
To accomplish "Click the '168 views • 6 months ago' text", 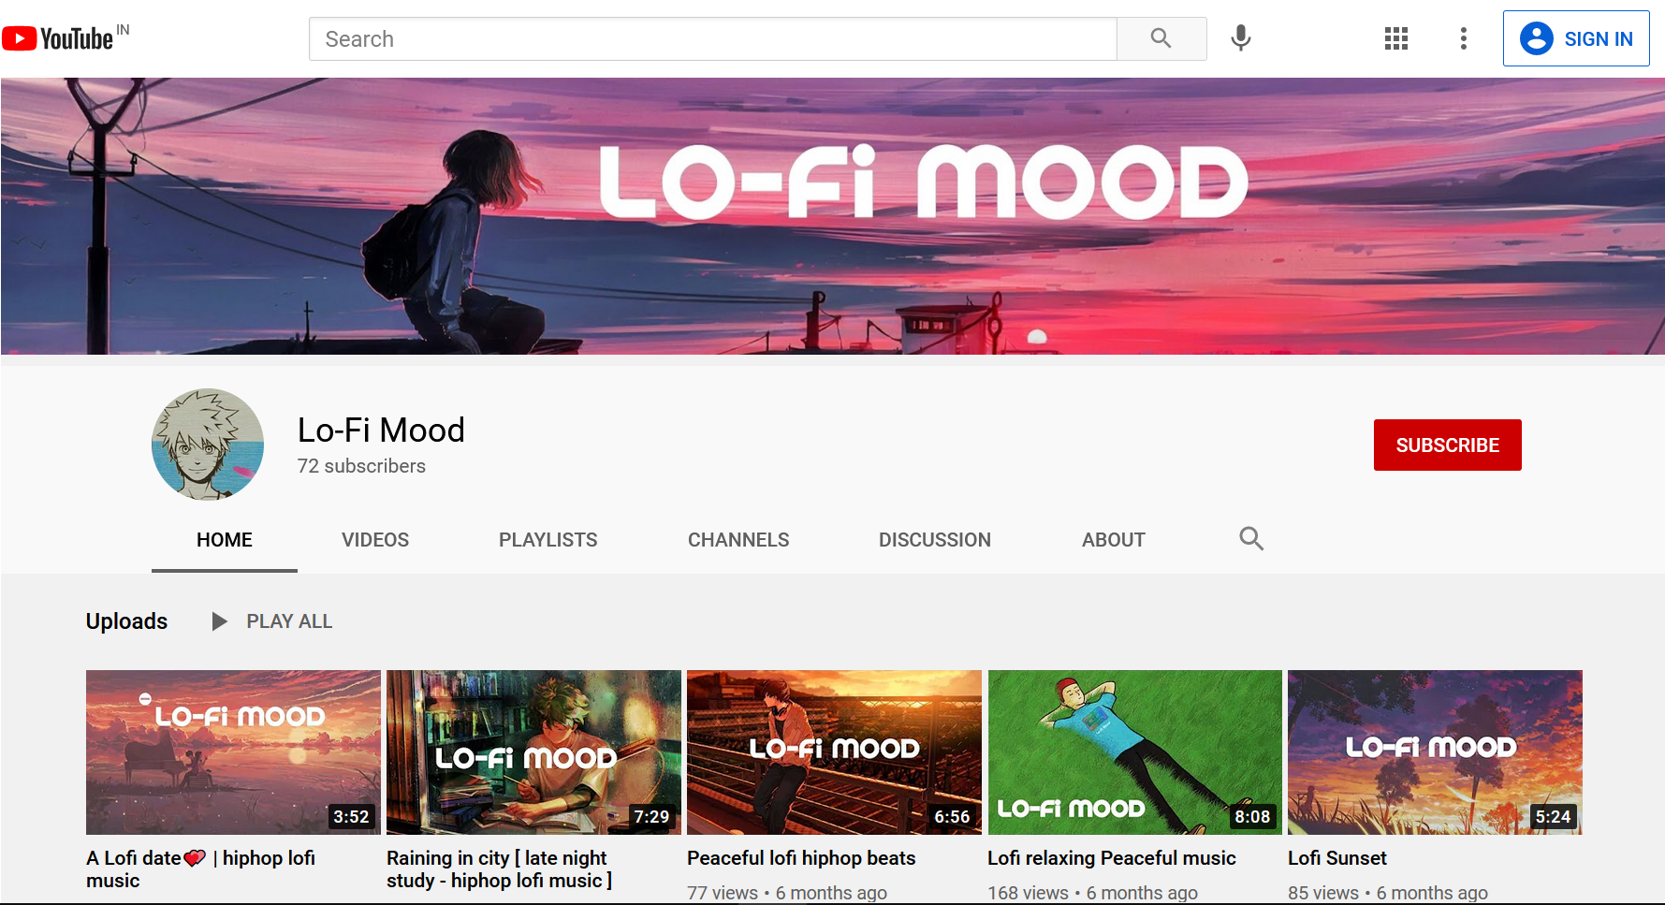I will [x=1092, y=893].
